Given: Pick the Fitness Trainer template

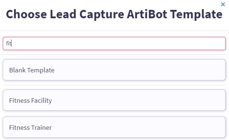Looking at the screenshot, I should click(114, 127).
